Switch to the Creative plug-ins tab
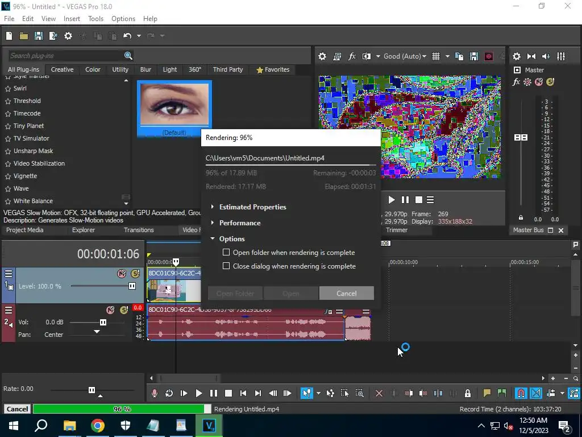This screenshot has height=437, width=582. 62,69
